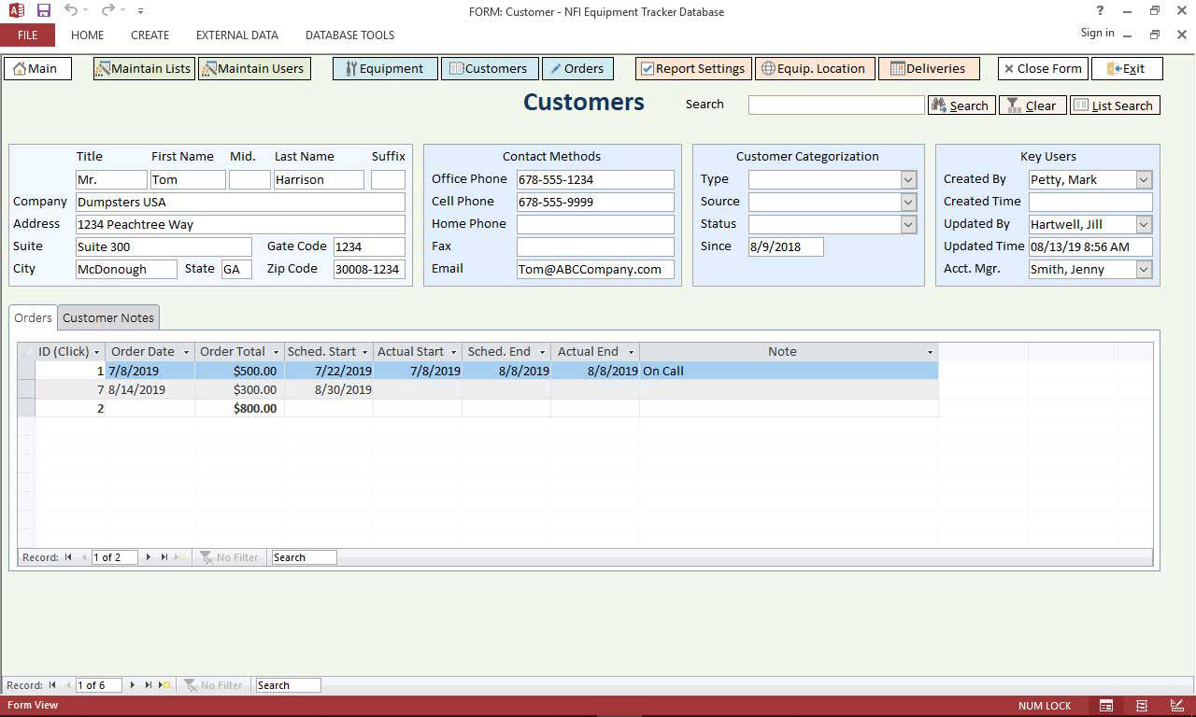Open Maintain Users
Image resolution: width=1196 pixels, height=717 pixels.
coord(254,69)
